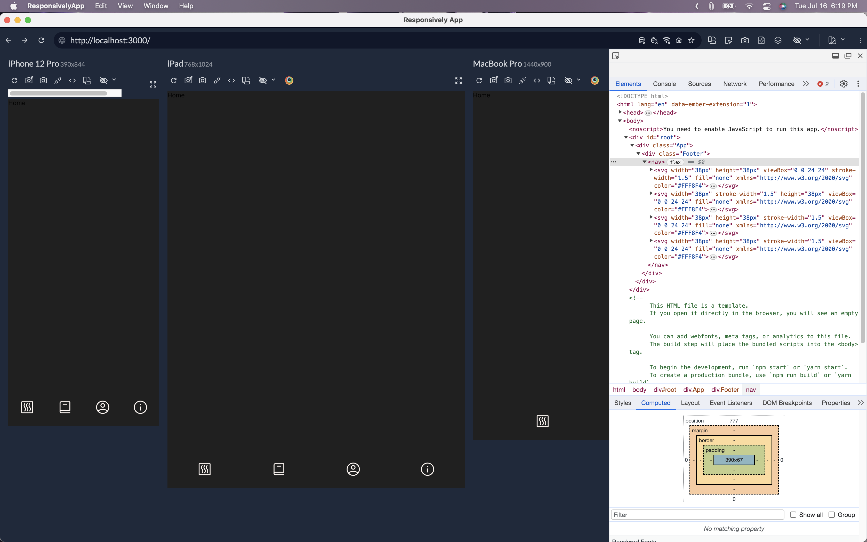Navigate home using the toolbar home icon
The width and height of the screenshot is (867, 542).
(x=679, y=40)
